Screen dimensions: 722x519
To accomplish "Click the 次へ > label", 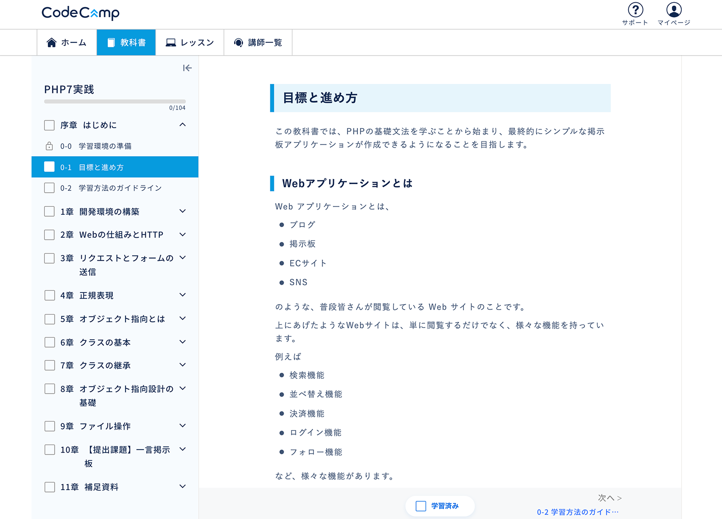I will click(x=610, y=498).
